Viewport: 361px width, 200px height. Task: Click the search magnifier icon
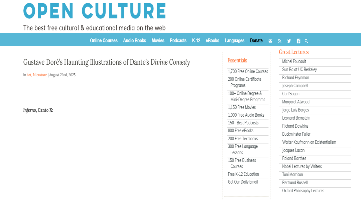pyautogui.click(x=306, y=41)
